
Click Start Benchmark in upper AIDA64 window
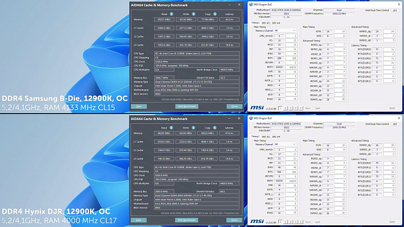pos(187,106)
